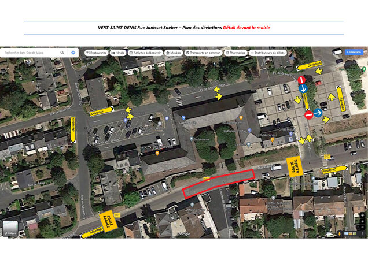Viewport: 368px width, 260px height.
Task: Click the Google logo at map bottom
Action: 183,234
